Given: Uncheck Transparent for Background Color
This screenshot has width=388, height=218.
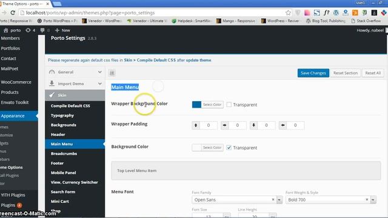Looking at the screenshot, I should [229, 148].
